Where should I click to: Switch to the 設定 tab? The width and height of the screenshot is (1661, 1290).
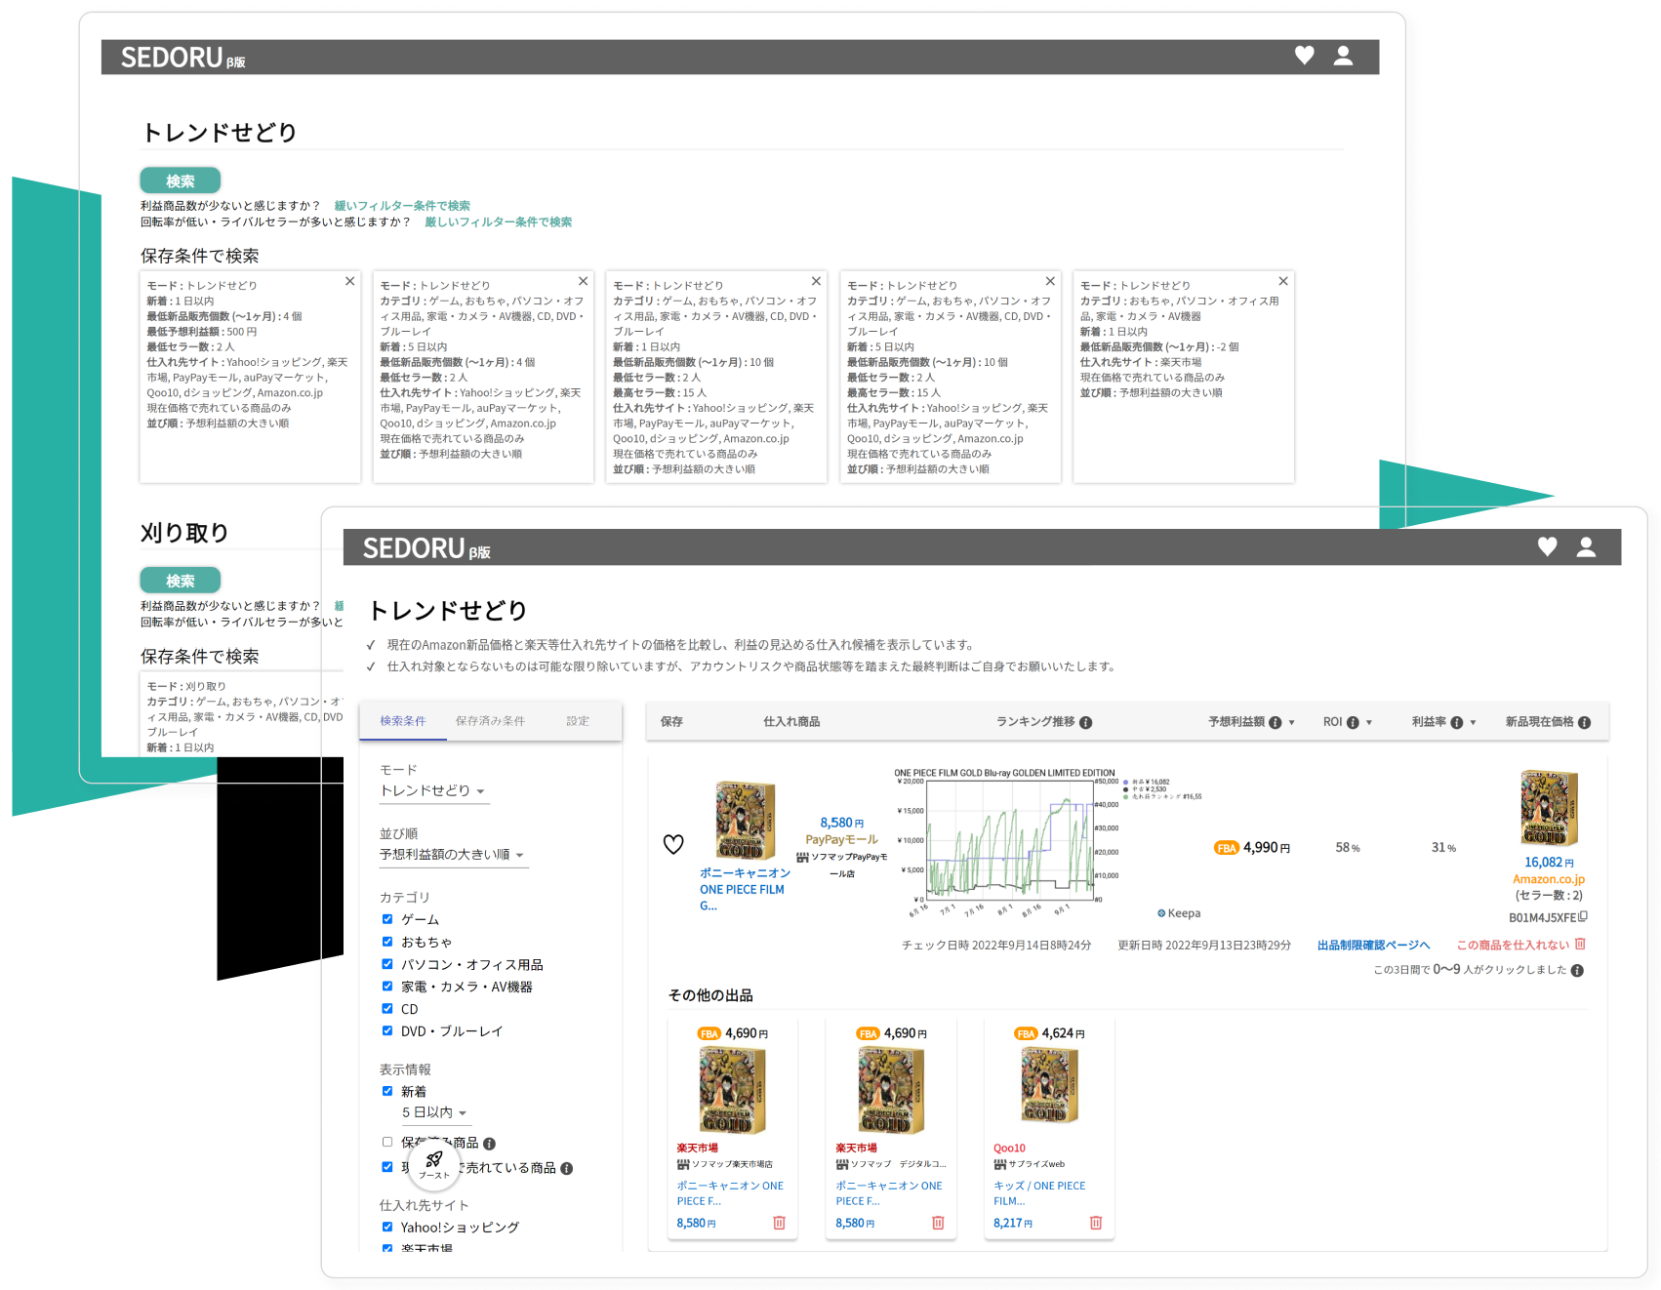578,721
